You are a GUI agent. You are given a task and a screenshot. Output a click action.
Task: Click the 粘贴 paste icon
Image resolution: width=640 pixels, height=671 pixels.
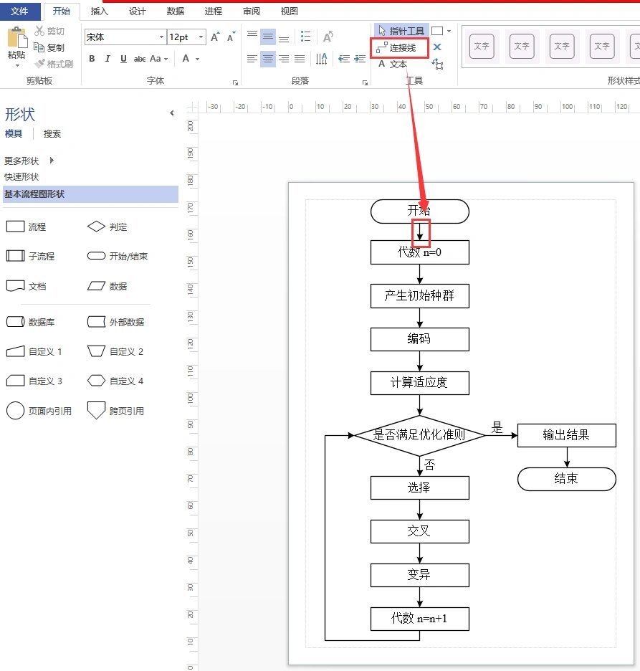[x=16, y=42]
